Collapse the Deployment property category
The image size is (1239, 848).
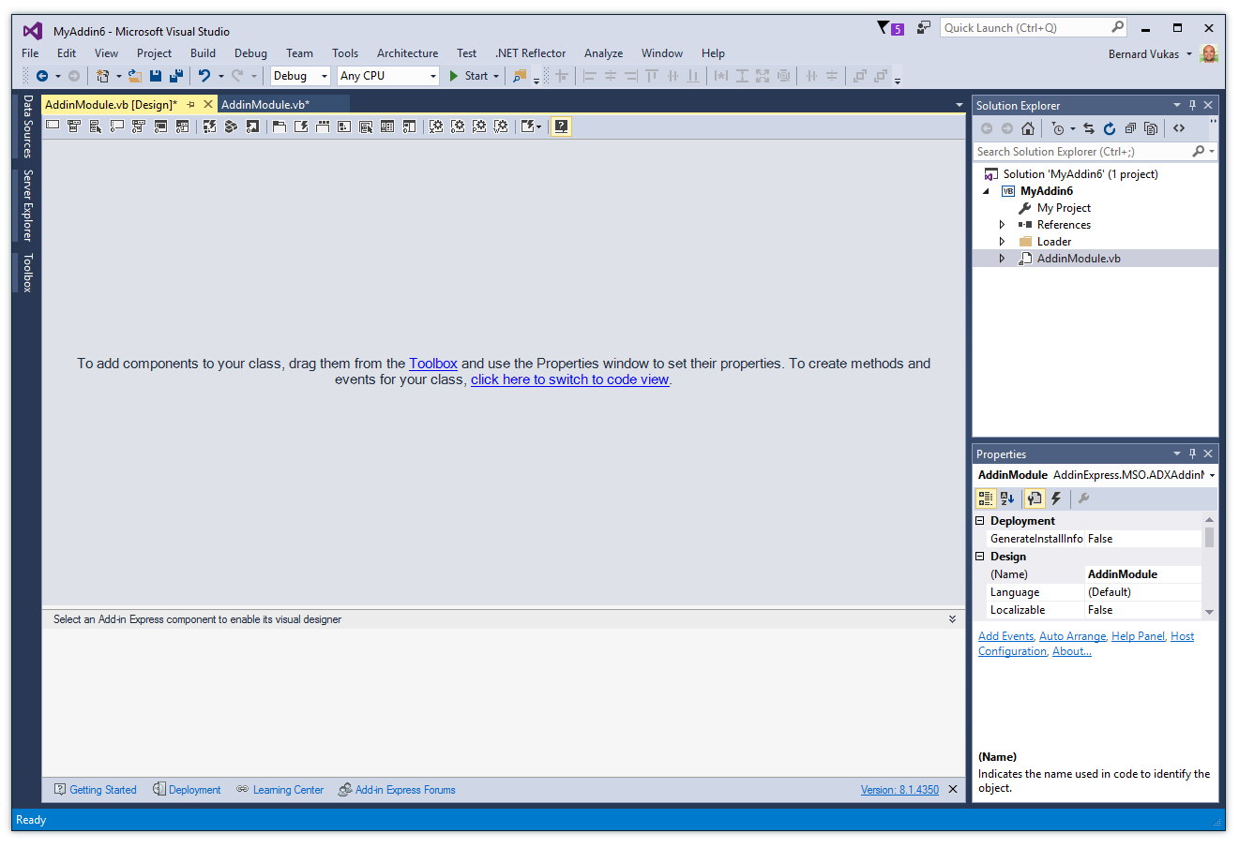pyautogui.click(x=980, y=521)
